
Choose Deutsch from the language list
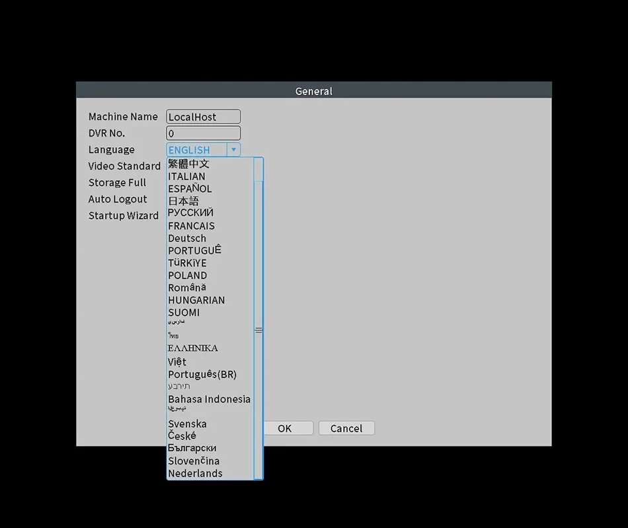[187, 238]
